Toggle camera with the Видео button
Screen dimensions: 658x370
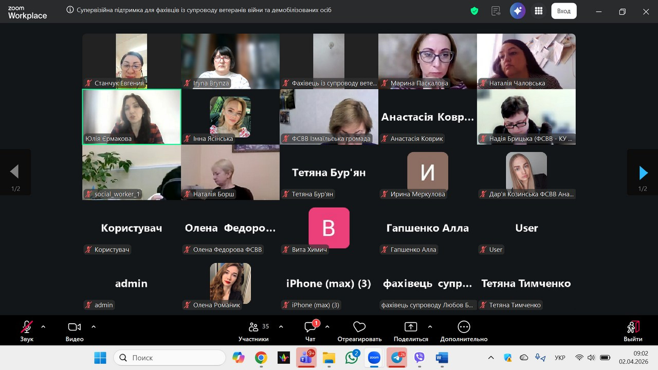(x=75, y=331)
